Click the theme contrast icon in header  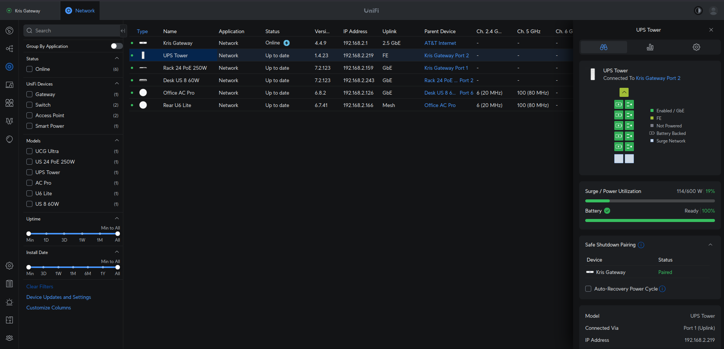(698, 11)
